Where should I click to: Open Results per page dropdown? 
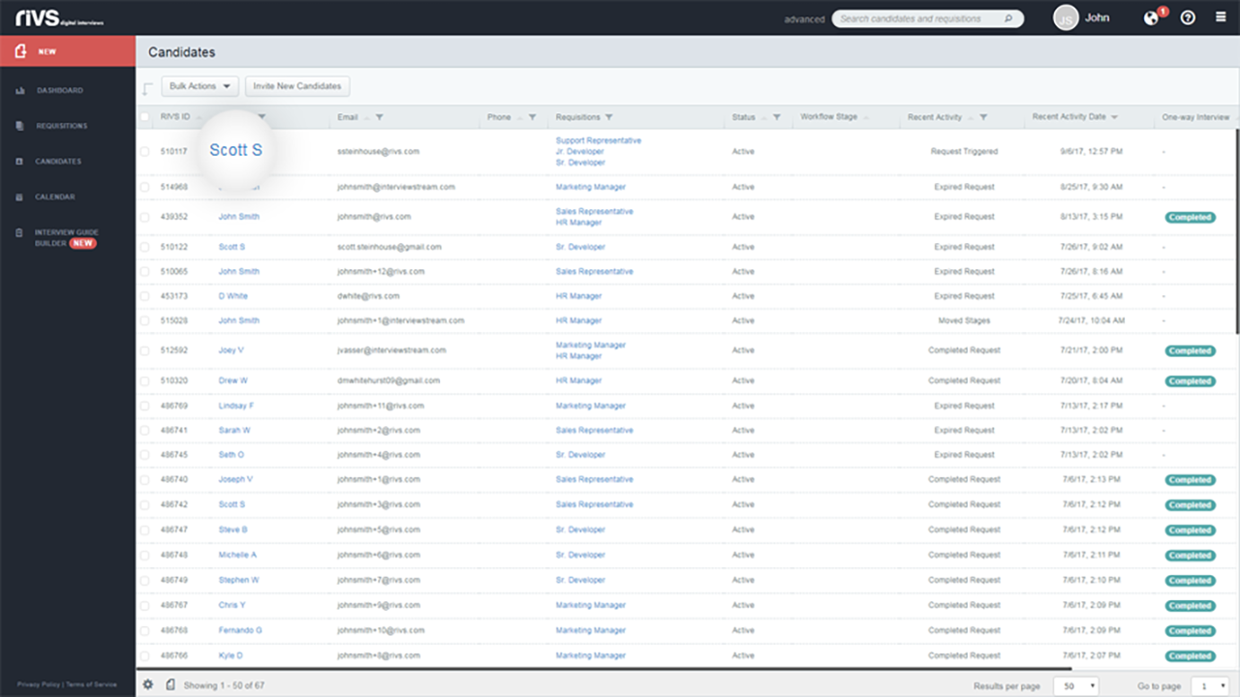click(1076, 685)
